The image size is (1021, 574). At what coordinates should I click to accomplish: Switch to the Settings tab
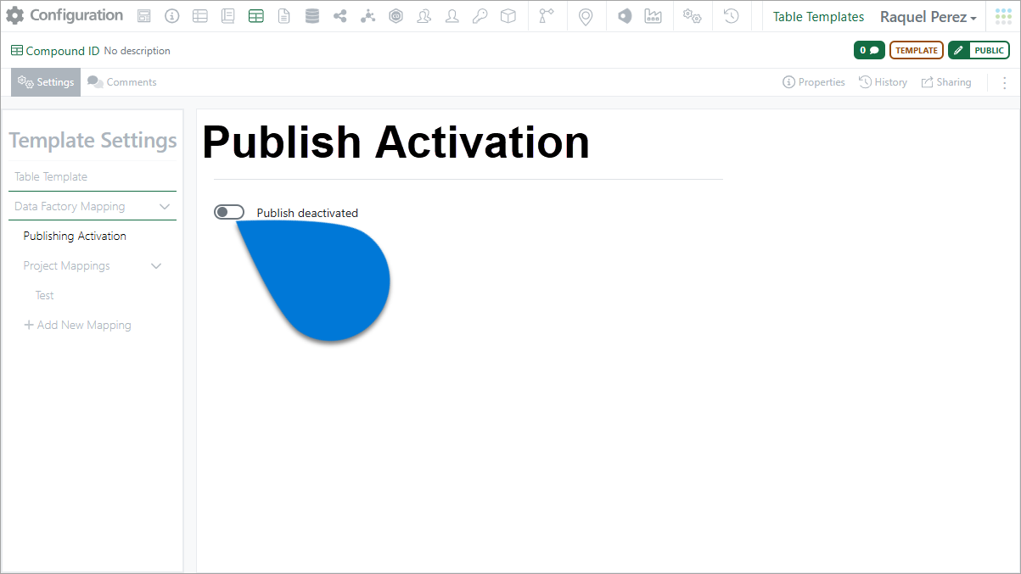tap(46, 82)
